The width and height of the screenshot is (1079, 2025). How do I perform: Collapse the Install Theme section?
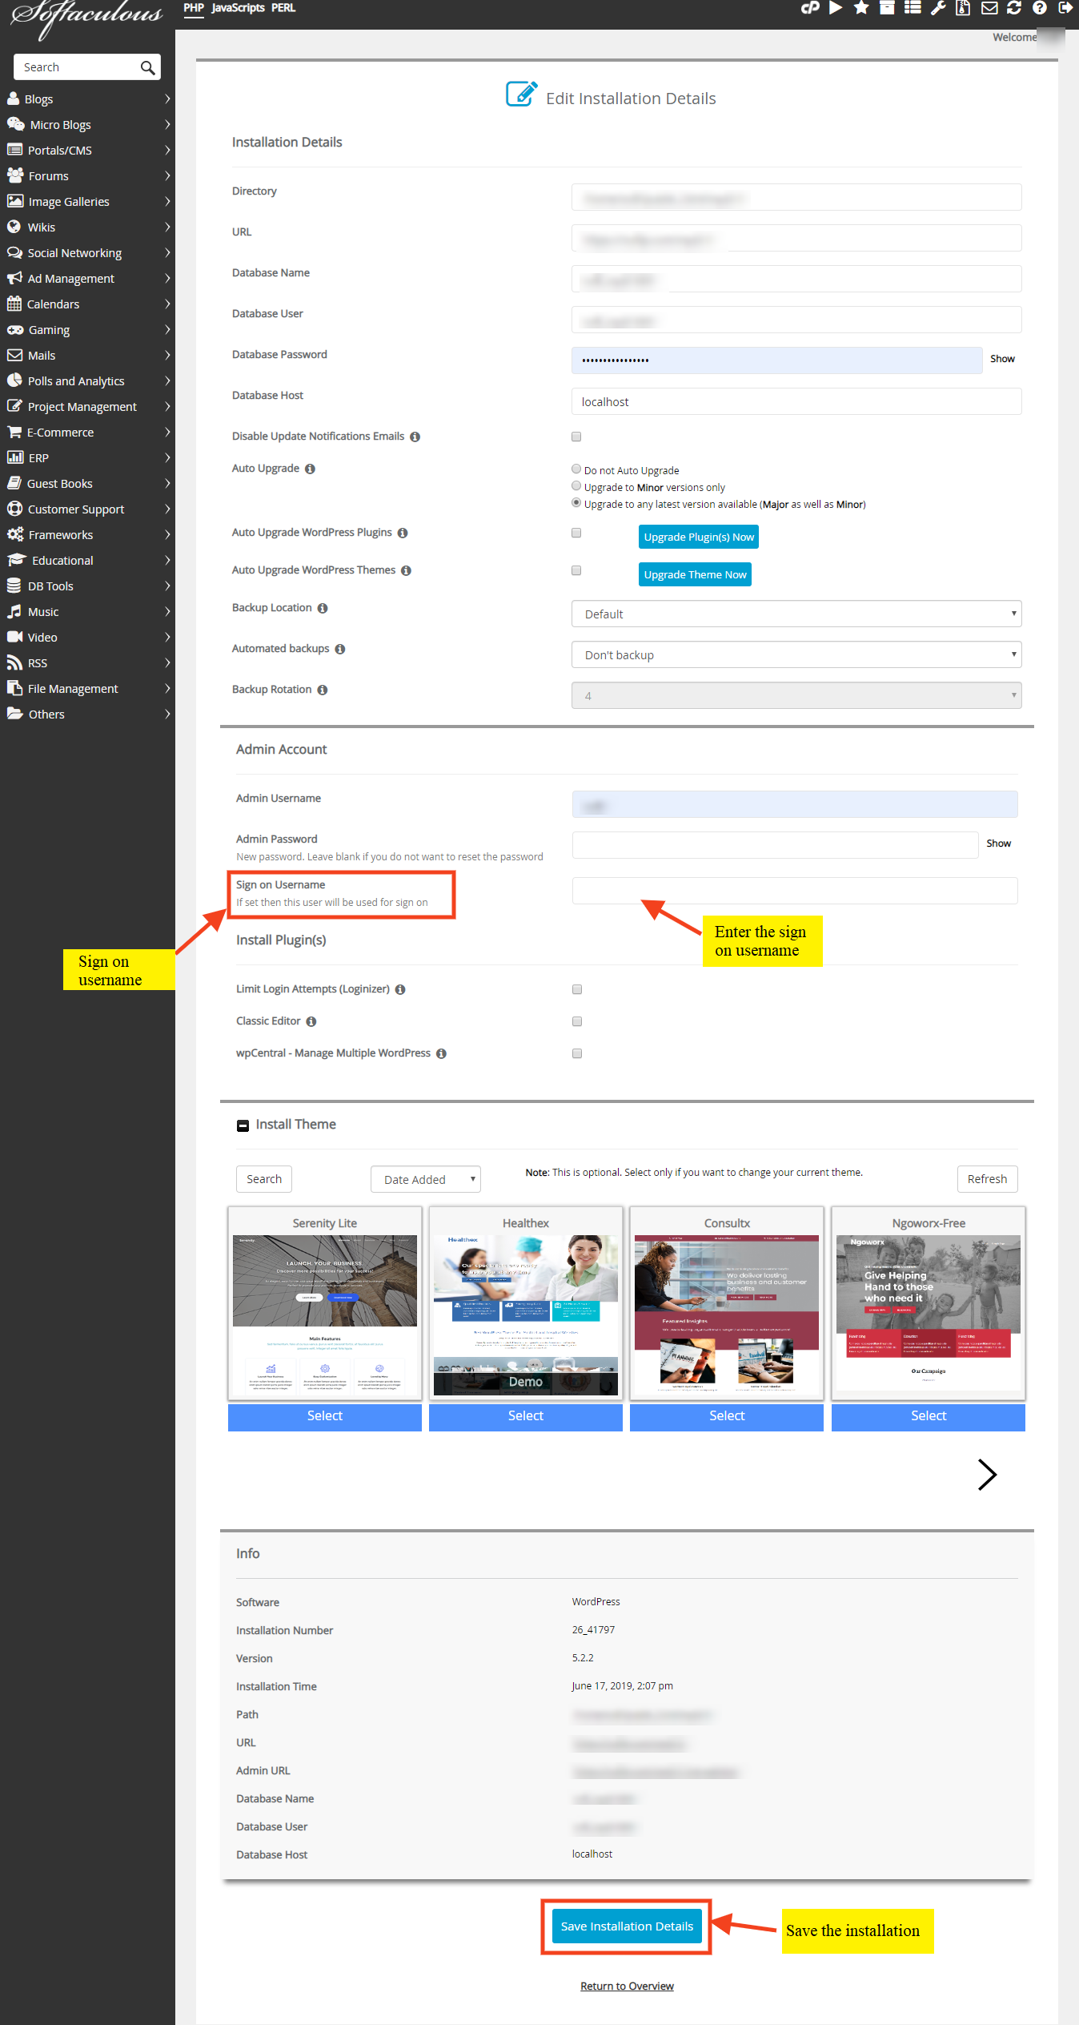243,1125
